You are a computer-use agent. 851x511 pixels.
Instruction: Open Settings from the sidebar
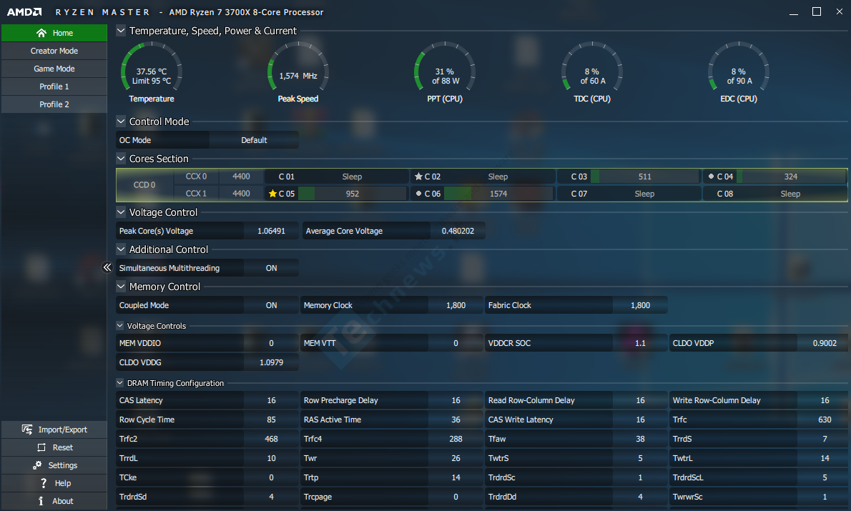pyautogui.click(x=54, y=465)
